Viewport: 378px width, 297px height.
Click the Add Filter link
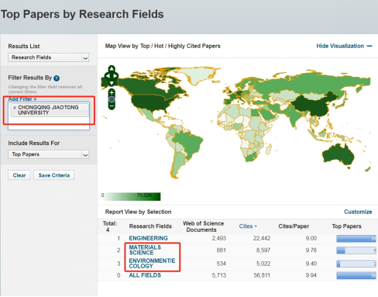point(22,99)
